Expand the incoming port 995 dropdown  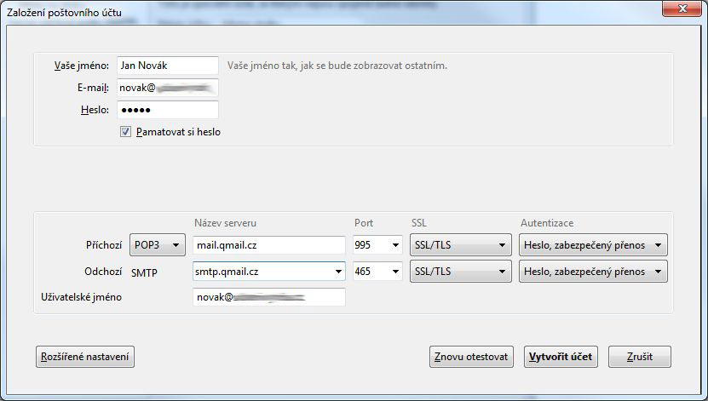[394, 245]
